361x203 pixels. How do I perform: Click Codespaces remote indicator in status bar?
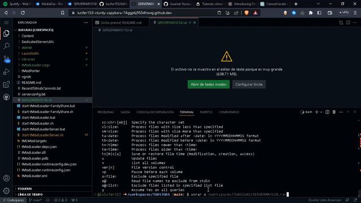click(13, 200)
